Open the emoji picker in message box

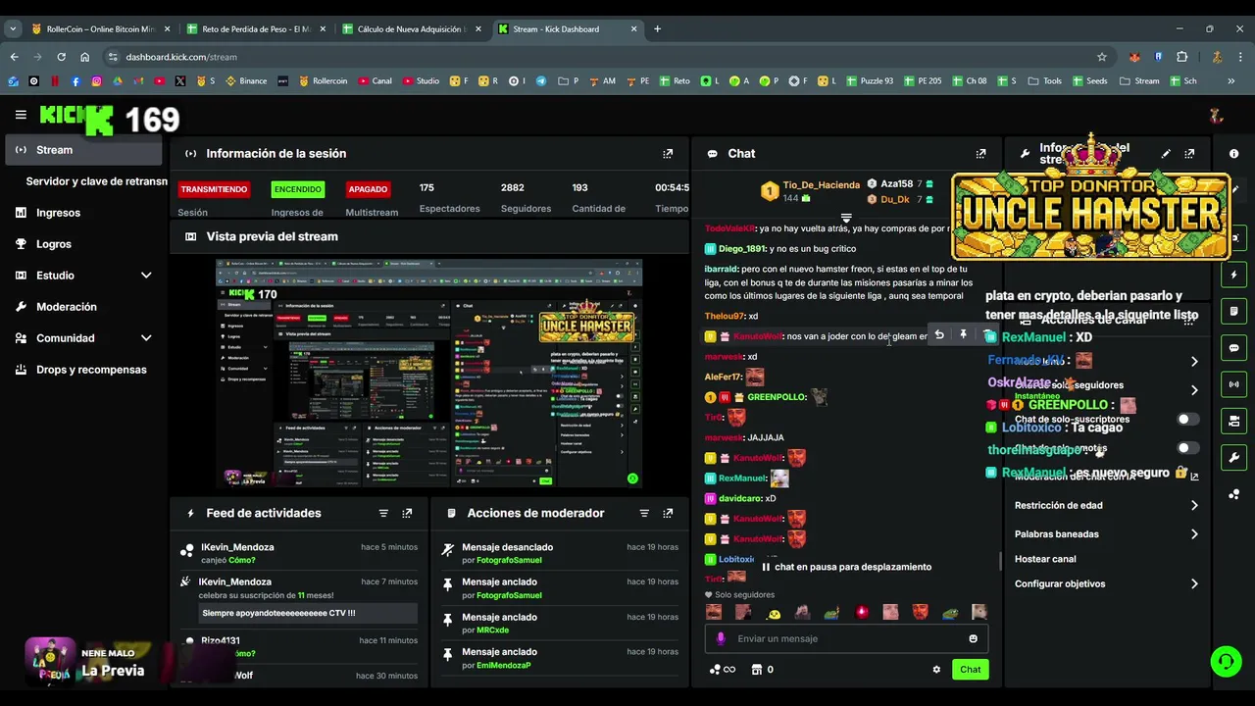pyautogui.click(x=973, y=638)
